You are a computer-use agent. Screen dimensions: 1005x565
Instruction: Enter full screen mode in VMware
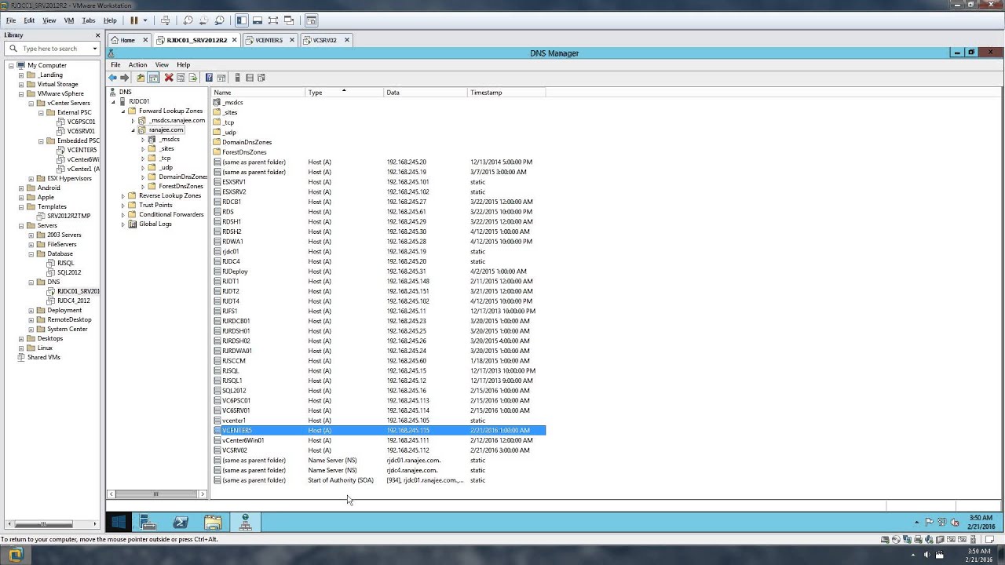pyautogui.click(x=273, y=20)
